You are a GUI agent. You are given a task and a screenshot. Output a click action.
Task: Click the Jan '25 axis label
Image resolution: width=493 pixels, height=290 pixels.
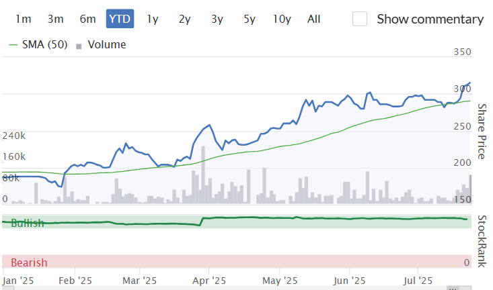18,281
